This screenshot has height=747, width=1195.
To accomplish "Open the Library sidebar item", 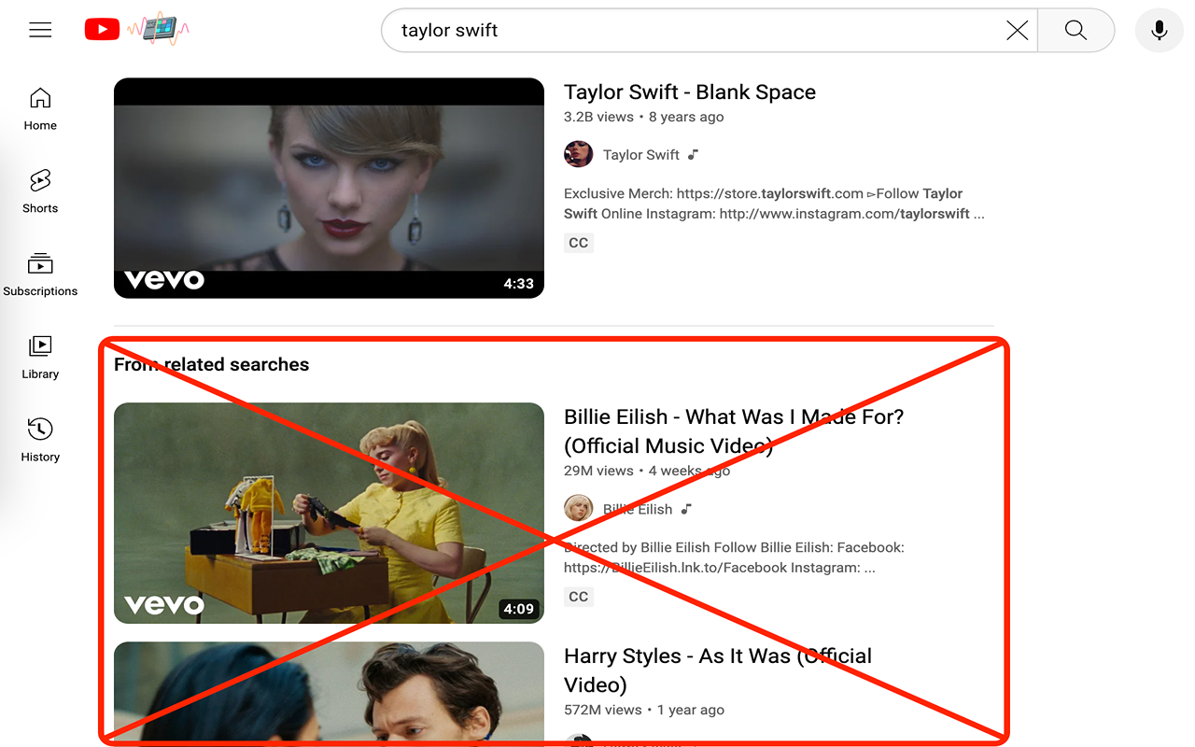I will point(39,357).
